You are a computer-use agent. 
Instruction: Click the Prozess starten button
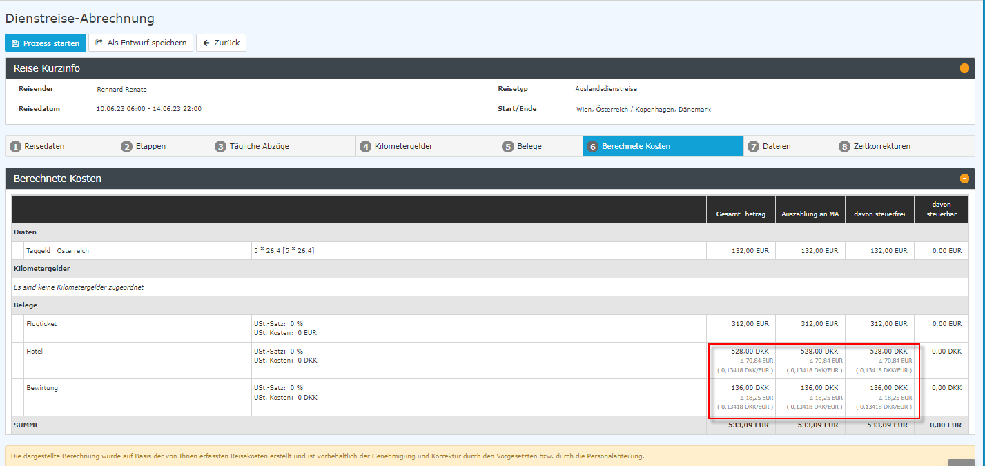[x=46, y=43]
